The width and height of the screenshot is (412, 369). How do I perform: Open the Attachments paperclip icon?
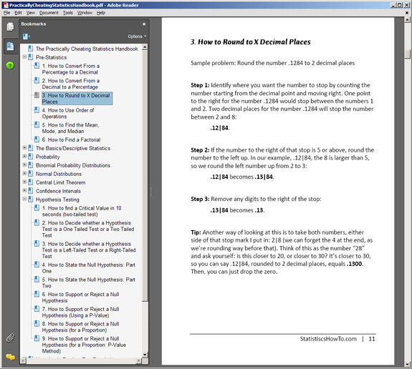tap(10, 338)
